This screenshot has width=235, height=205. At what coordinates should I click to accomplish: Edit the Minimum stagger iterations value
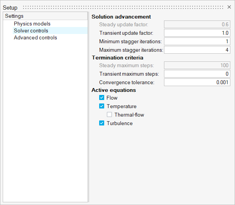click(197, 41)
